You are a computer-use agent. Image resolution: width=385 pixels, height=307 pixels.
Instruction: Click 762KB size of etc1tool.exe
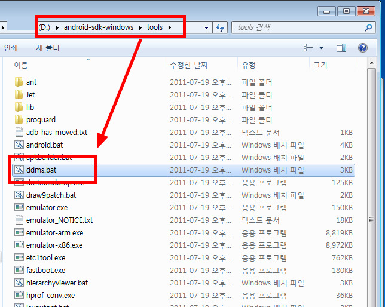pos(343,257)
